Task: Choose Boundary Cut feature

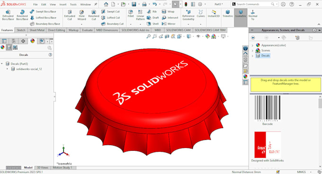Action: (113, 24)
